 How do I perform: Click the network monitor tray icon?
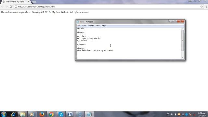183,114
